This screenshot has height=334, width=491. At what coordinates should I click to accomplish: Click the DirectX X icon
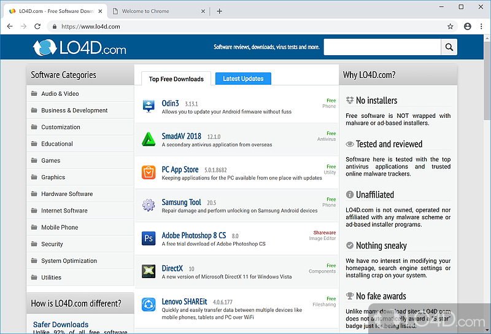coord(149,271)
